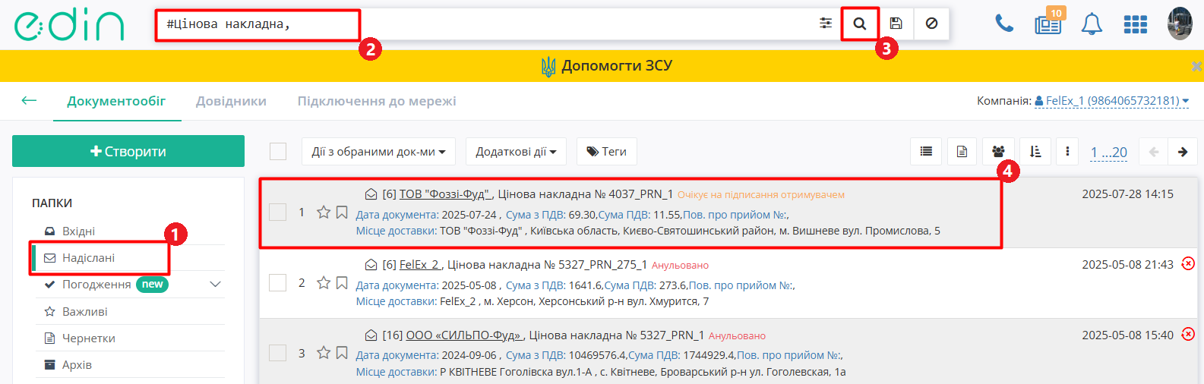Open document Цінова накладна № 4037_PRN_1

click(586, 194)
